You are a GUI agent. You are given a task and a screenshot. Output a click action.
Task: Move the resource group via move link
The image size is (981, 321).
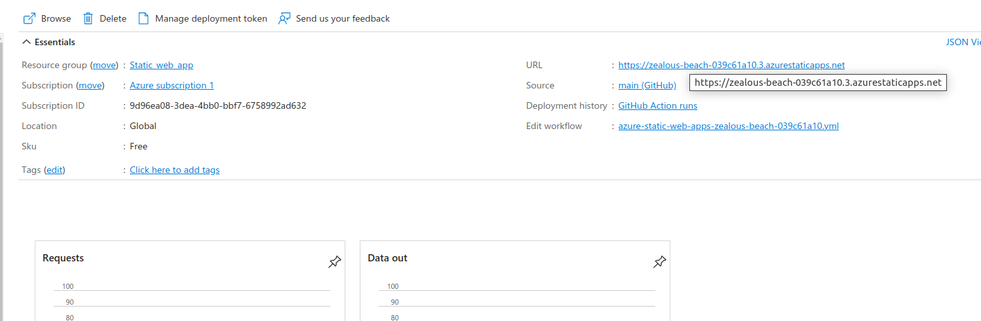tap(104, 65)
